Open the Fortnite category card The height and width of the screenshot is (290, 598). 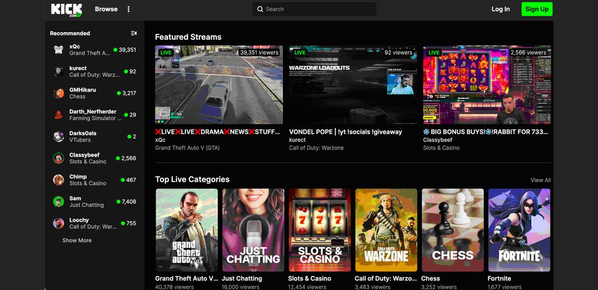click(519, 230)
